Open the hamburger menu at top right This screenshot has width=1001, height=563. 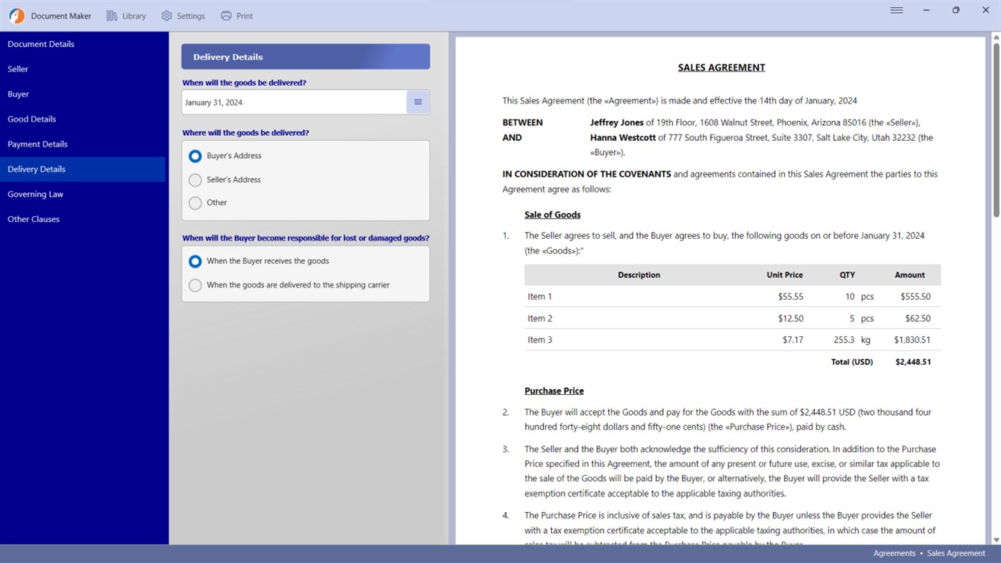click(896, 10)
